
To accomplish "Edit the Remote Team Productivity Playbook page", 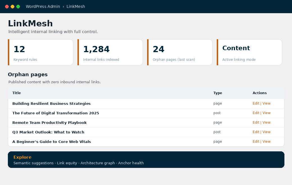I will tap(256, 122).
